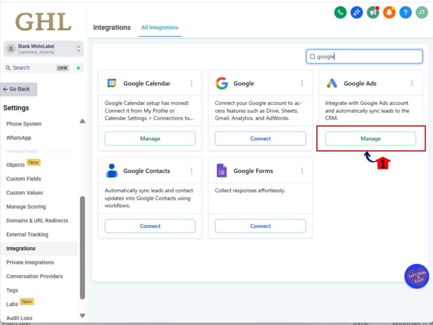The height and width of the screenshot is (325, 433).
Task: Click the green lightning quick actions icon
Action: (x=78, y=68)
